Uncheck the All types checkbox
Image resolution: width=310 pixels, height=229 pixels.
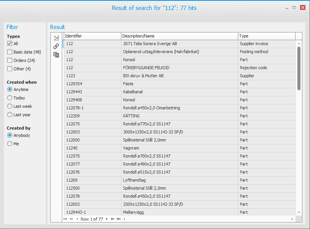click(10, 44)
